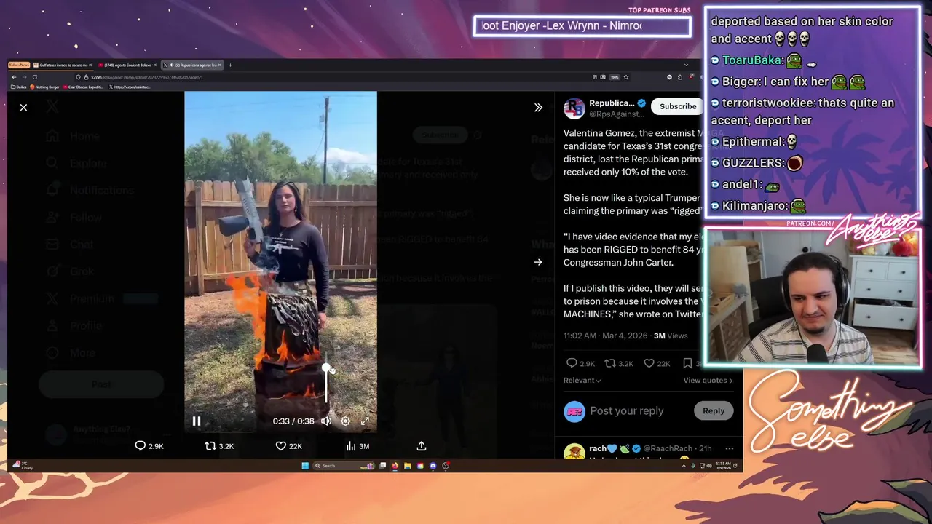Open View quotes link
This screenshot has width=932, height=524.
(x=708, y=381)
